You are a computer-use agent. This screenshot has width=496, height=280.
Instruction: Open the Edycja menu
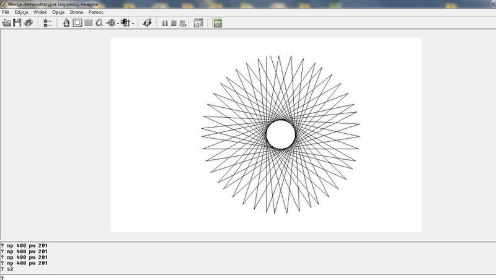coord(22,12)
